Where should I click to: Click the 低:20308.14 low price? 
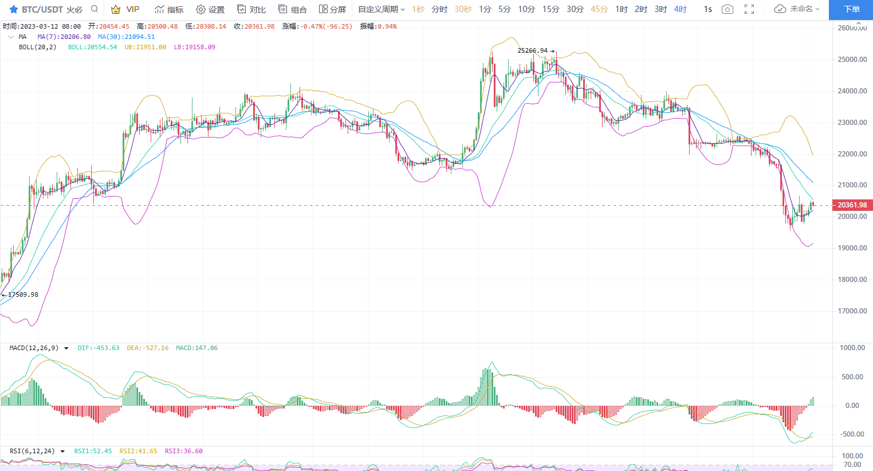pos(206,26)
